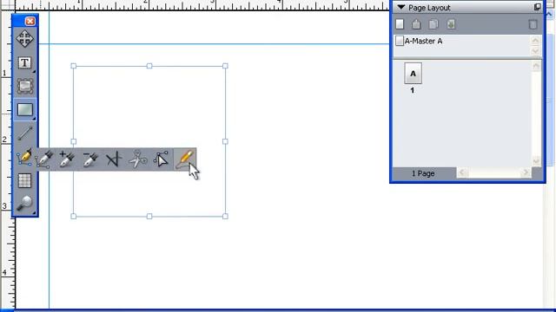Image resolution: width=556 pixels, height=312 pixels.
Task: Click the box's bottom-left resize handle
Action: (x=73, y=217)
